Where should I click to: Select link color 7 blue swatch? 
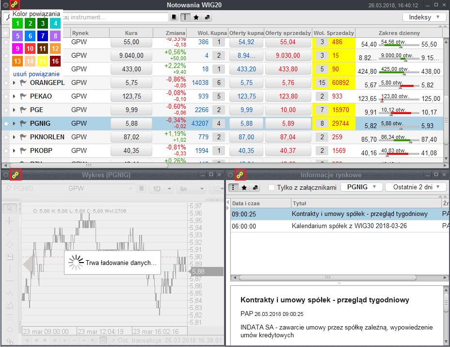coord(43,36)
